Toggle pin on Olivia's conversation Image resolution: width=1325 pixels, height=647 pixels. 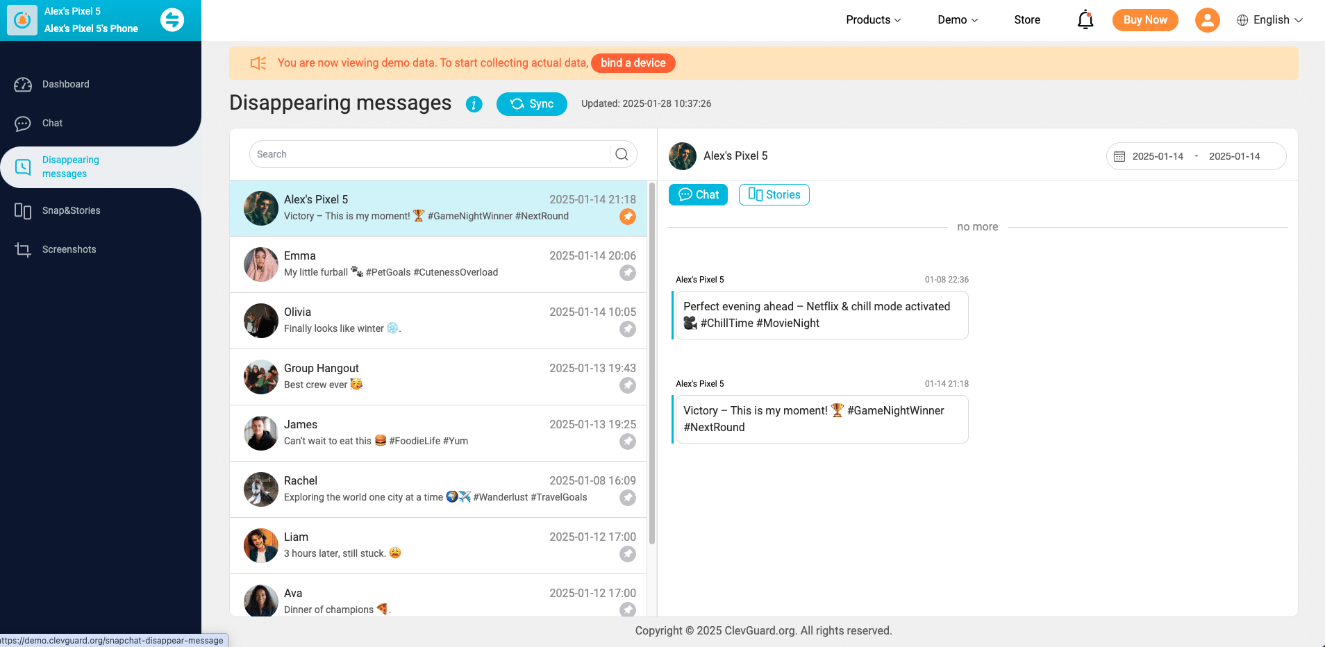click(x=627, y=329)
